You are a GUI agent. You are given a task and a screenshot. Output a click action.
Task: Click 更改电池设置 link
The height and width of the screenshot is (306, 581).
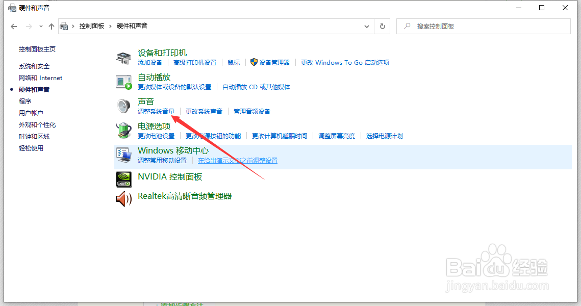[156, 136]
